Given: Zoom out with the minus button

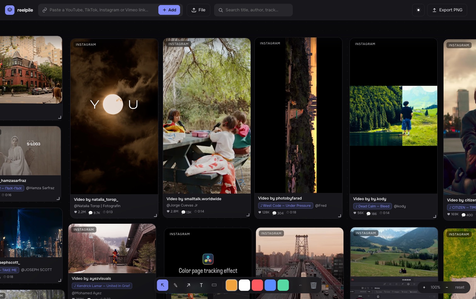Looking at the screenshot, I should click(x=447, y=287).
